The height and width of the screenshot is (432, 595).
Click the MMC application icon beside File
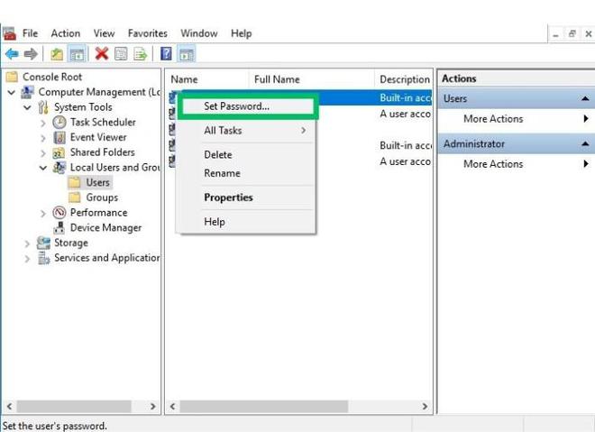[x=9, y=33]
